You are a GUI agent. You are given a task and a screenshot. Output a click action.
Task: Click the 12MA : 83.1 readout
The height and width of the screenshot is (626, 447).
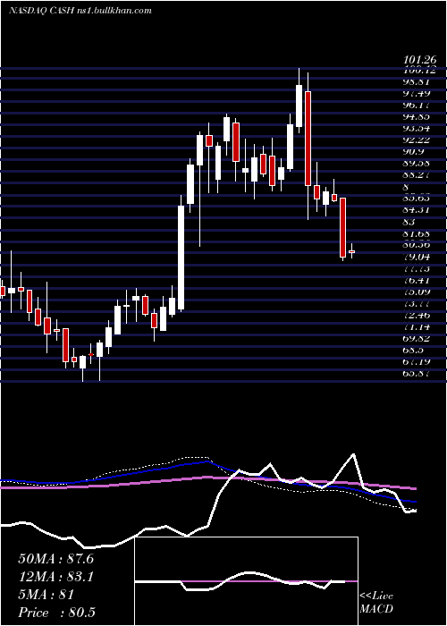pos(55,577)
